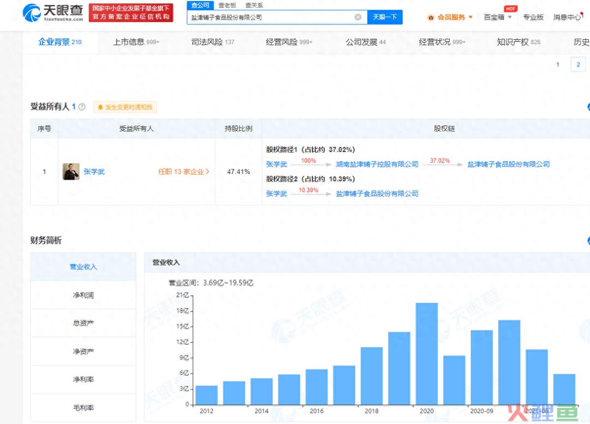590x424 pixels.
Task: Click 张学武 in equity path 2
Action: tap(276, 194)
